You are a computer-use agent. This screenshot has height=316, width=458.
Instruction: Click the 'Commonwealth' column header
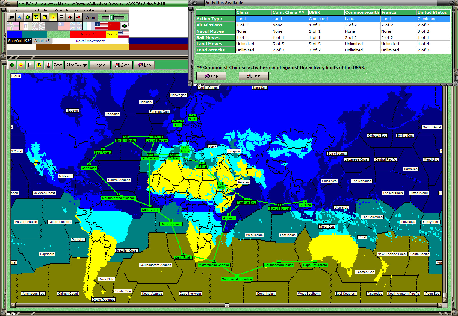pyautogui.click(x=362, y=13)
